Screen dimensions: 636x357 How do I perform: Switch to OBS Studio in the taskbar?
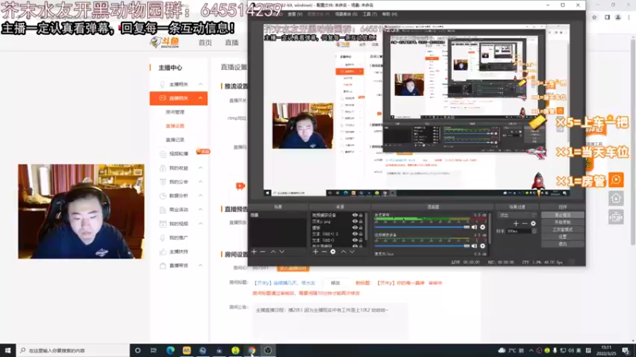point(268,351)
